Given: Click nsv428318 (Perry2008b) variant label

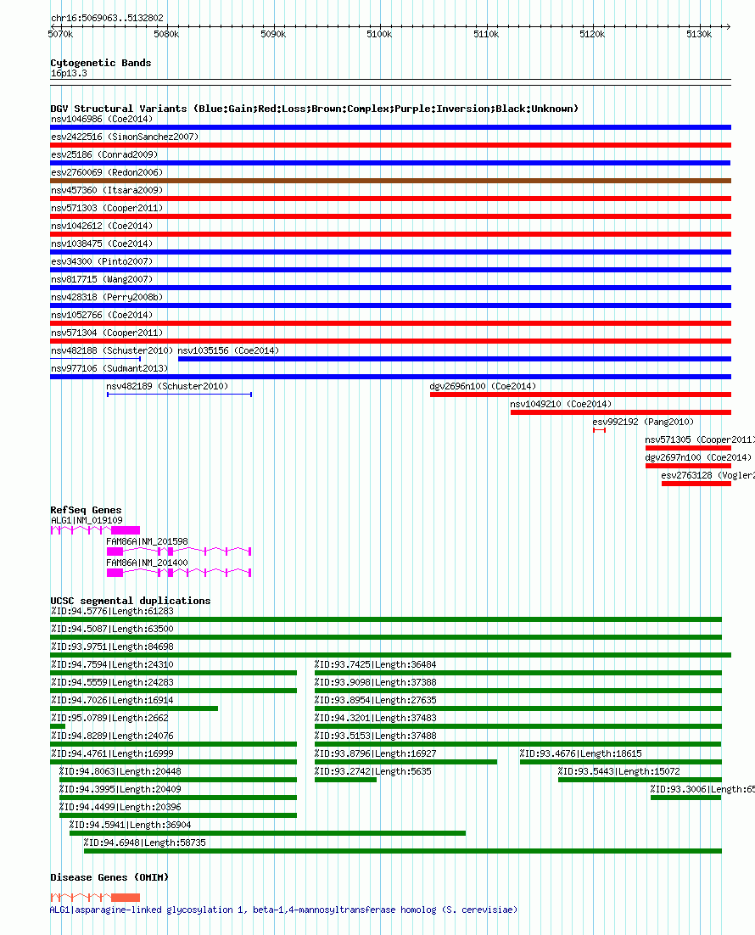Looking at the screenshot, I should (107, 298).
